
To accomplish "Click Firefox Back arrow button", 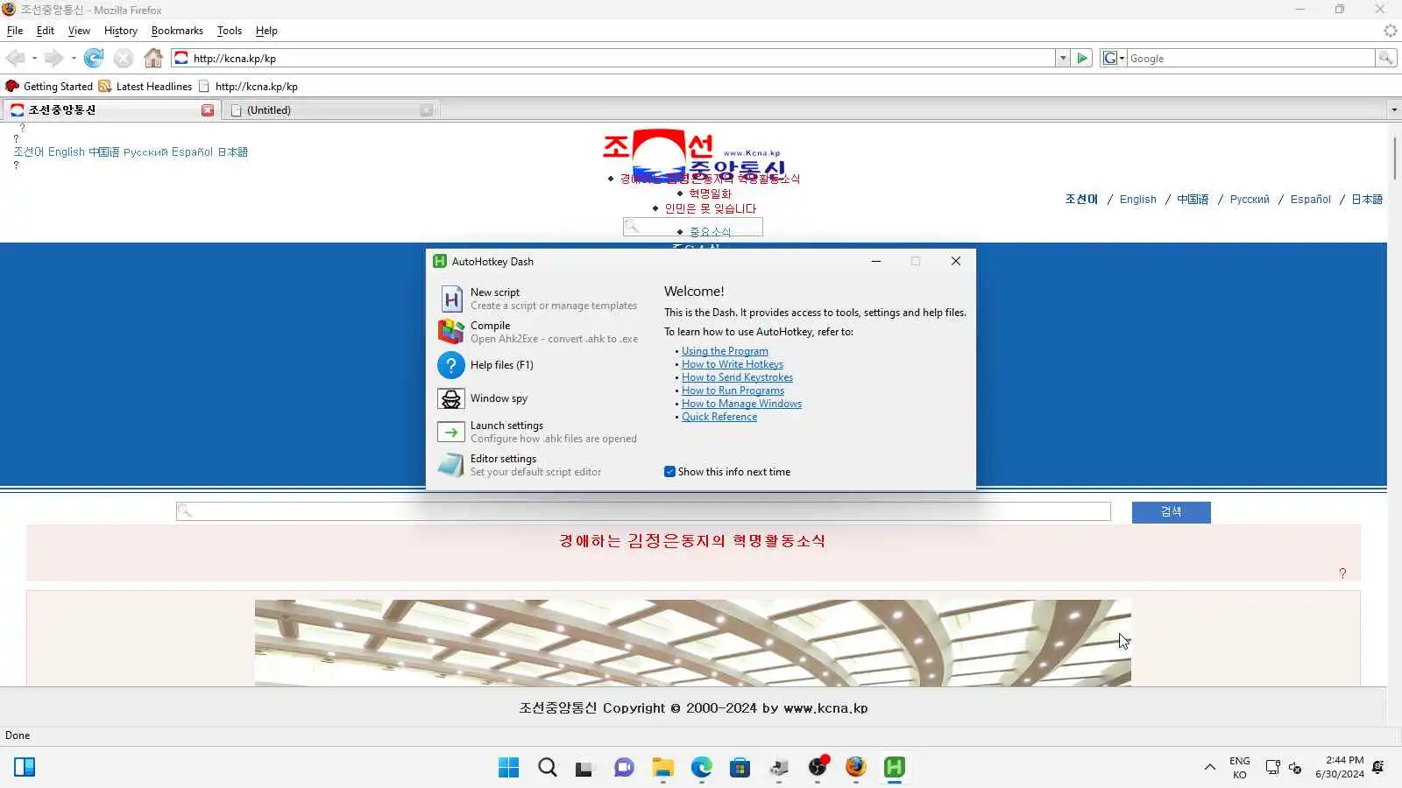I will point(15,59).
